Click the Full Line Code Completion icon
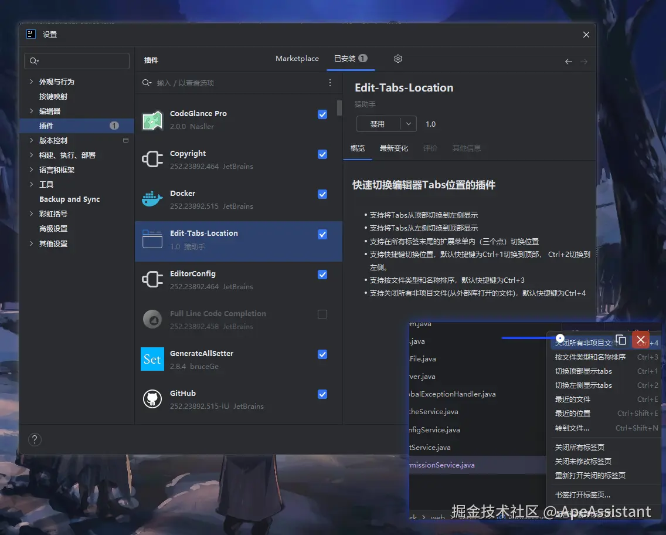 152,320
